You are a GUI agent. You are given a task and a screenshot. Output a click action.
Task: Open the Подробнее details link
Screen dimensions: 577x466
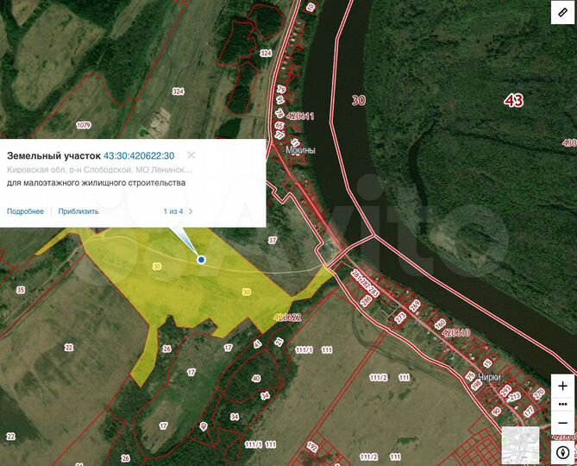point(25,211)
